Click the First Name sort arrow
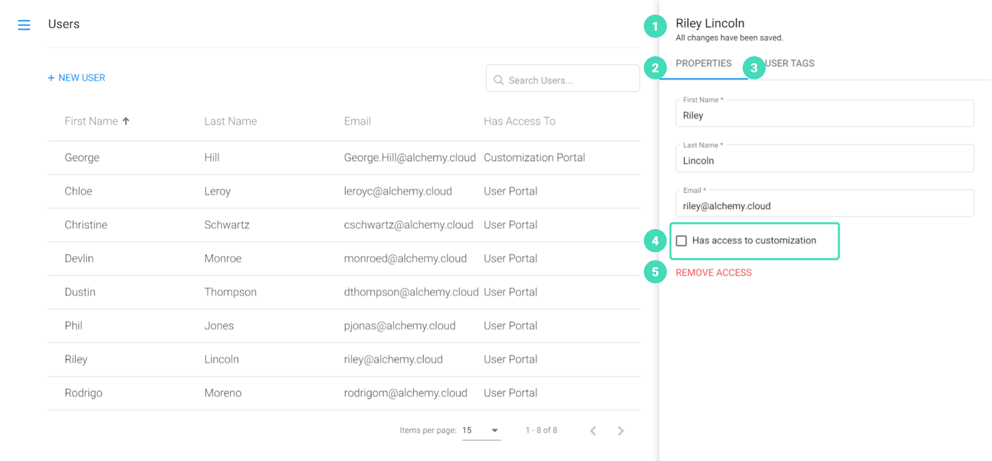Image resolution: width=992 pixels, height=461 pixels. pos(126,121)
